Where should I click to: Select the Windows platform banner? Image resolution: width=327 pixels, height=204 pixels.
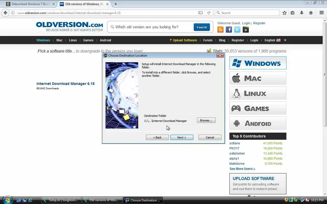258,63
